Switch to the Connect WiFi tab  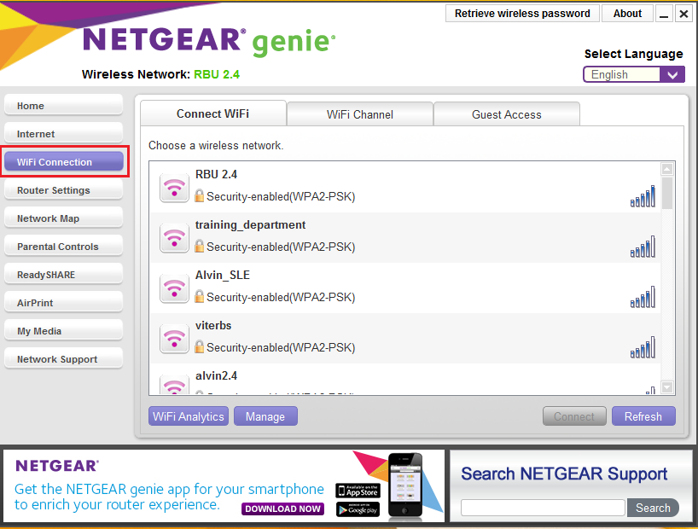coord(212,114)
